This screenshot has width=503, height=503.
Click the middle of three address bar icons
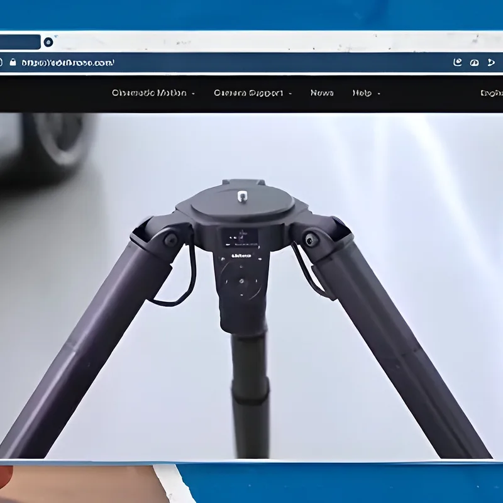pos(474,62)
